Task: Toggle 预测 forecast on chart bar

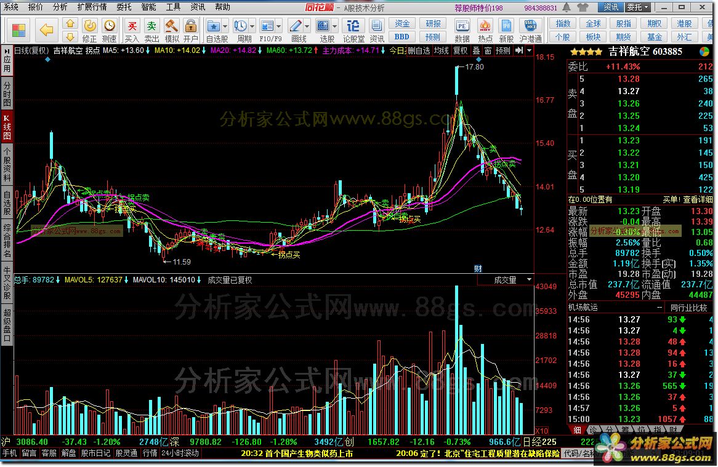Action: [x=502, y=50]
